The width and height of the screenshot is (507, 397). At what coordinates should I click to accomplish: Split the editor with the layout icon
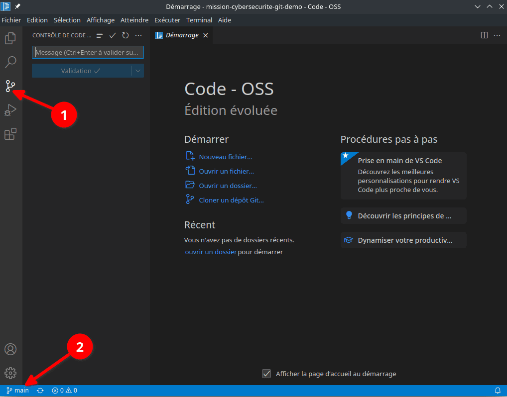pos(484,35)
